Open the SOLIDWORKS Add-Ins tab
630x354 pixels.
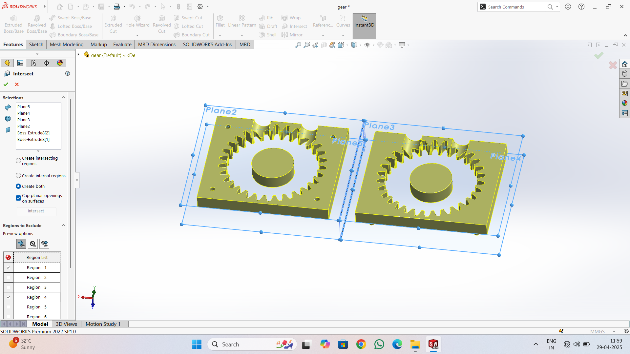[x=207, y=44]
